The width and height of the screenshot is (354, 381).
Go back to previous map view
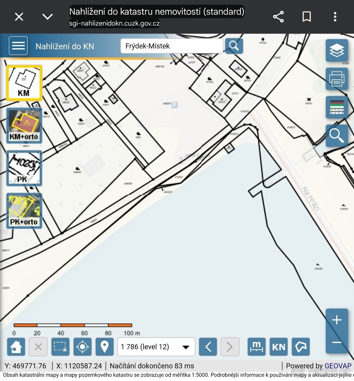coord(208,347)
